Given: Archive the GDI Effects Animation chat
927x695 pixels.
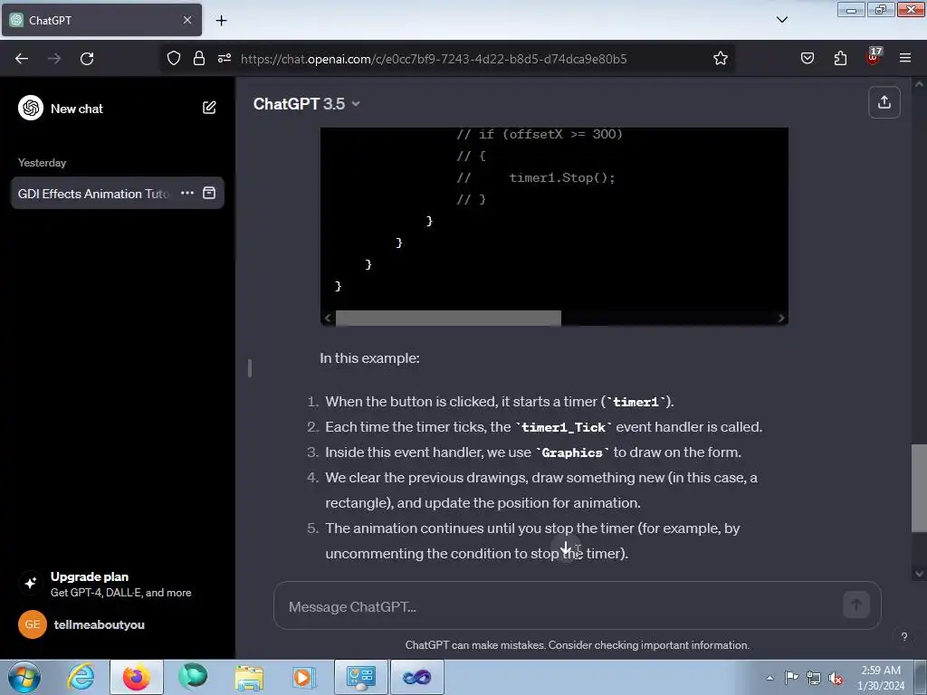Looking at the screenshot, I should pos(209,193).
